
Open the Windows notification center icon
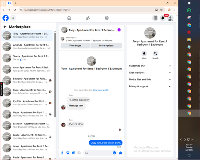coord(189,155)
